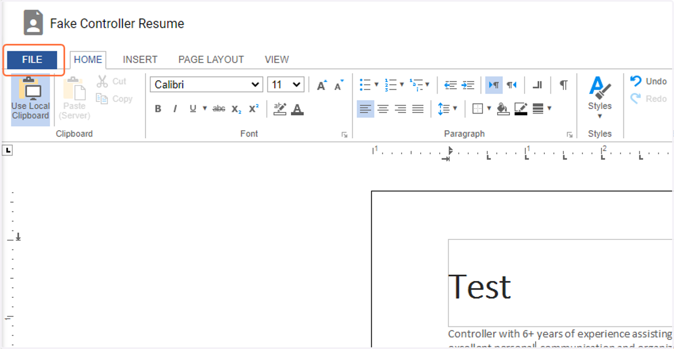This screenshot has width=674, height=349.
Task: Open the Paragraph dialog launcher
Action: (570, 135)
